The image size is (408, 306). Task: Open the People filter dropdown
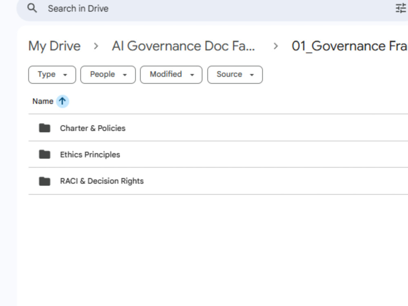pos(108,75)
